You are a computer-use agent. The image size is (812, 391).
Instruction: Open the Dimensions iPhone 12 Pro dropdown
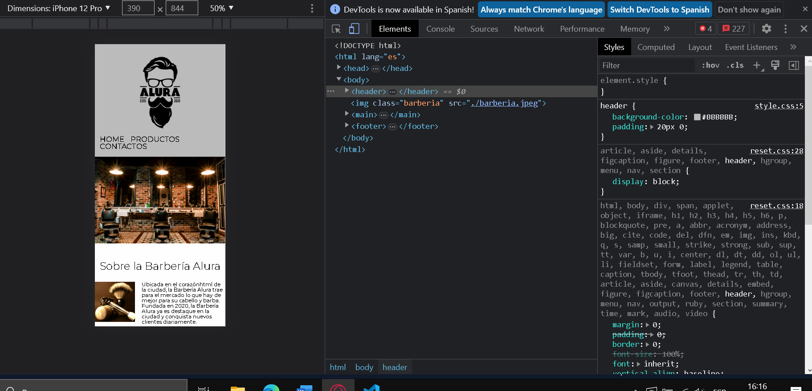59,8
